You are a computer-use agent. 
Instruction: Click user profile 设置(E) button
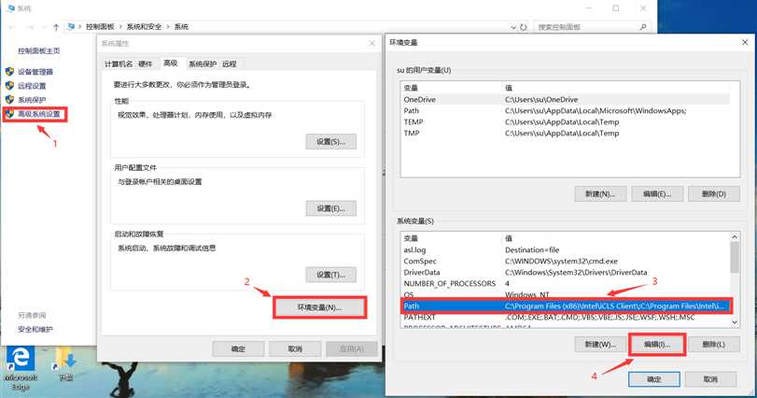[331, 208]
